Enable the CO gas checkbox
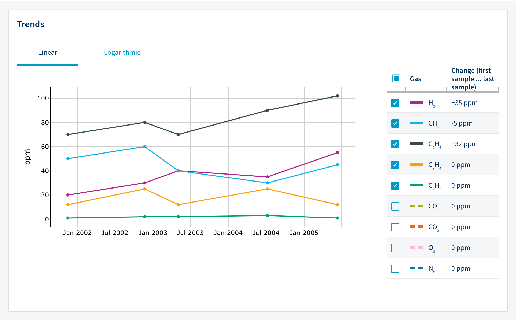Image resolution: width=516 pixels, height=320 pixels. (395, 206)
